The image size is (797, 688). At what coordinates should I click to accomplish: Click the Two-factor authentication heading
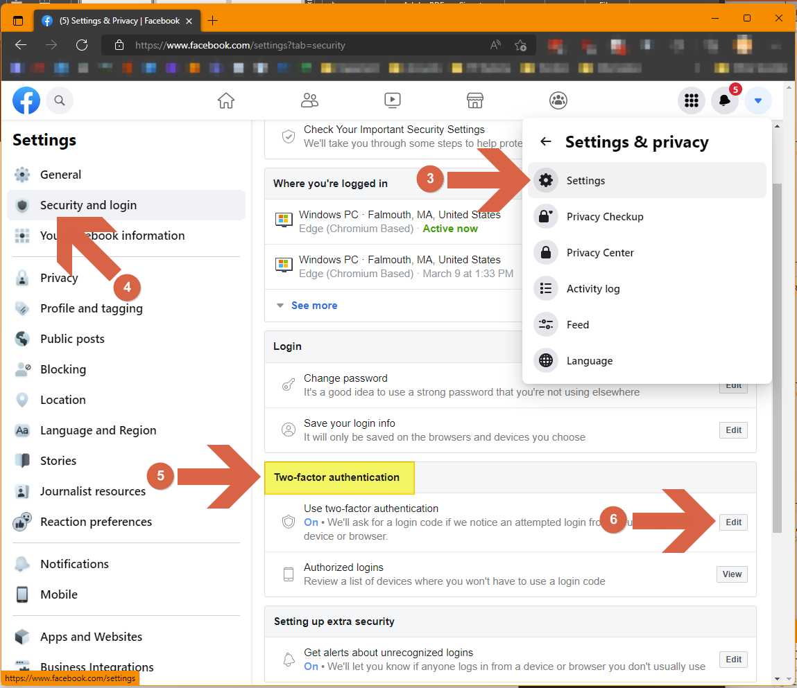336,477
